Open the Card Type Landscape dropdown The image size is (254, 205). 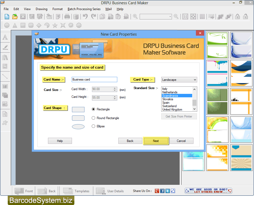[x=179, y=80]
